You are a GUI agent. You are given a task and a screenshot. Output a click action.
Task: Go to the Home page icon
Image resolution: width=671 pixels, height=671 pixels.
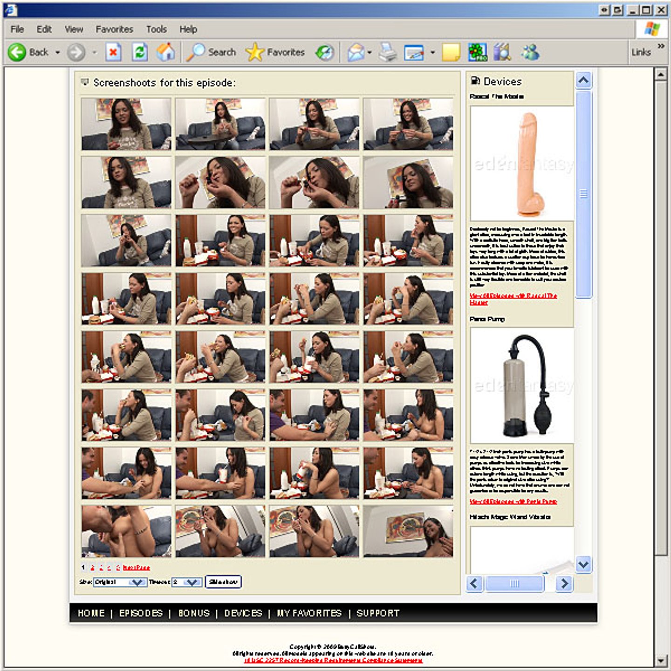tap(165, 52)
